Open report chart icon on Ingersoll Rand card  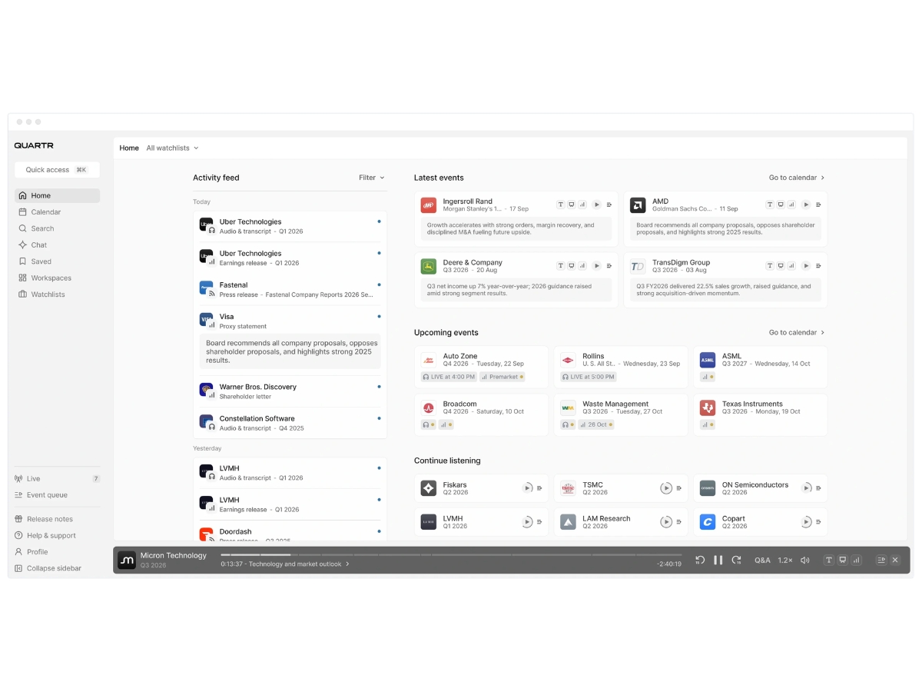[582, 205]
